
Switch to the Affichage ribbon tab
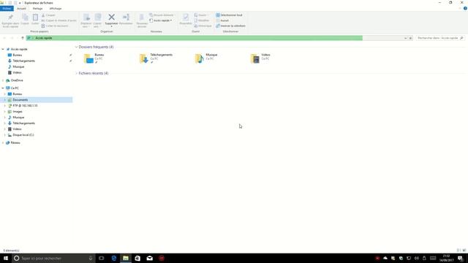tap(56, 9)
